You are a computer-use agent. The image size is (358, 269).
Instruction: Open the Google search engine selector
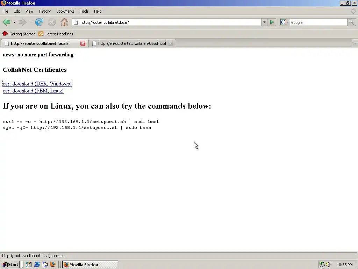point(285,22)
